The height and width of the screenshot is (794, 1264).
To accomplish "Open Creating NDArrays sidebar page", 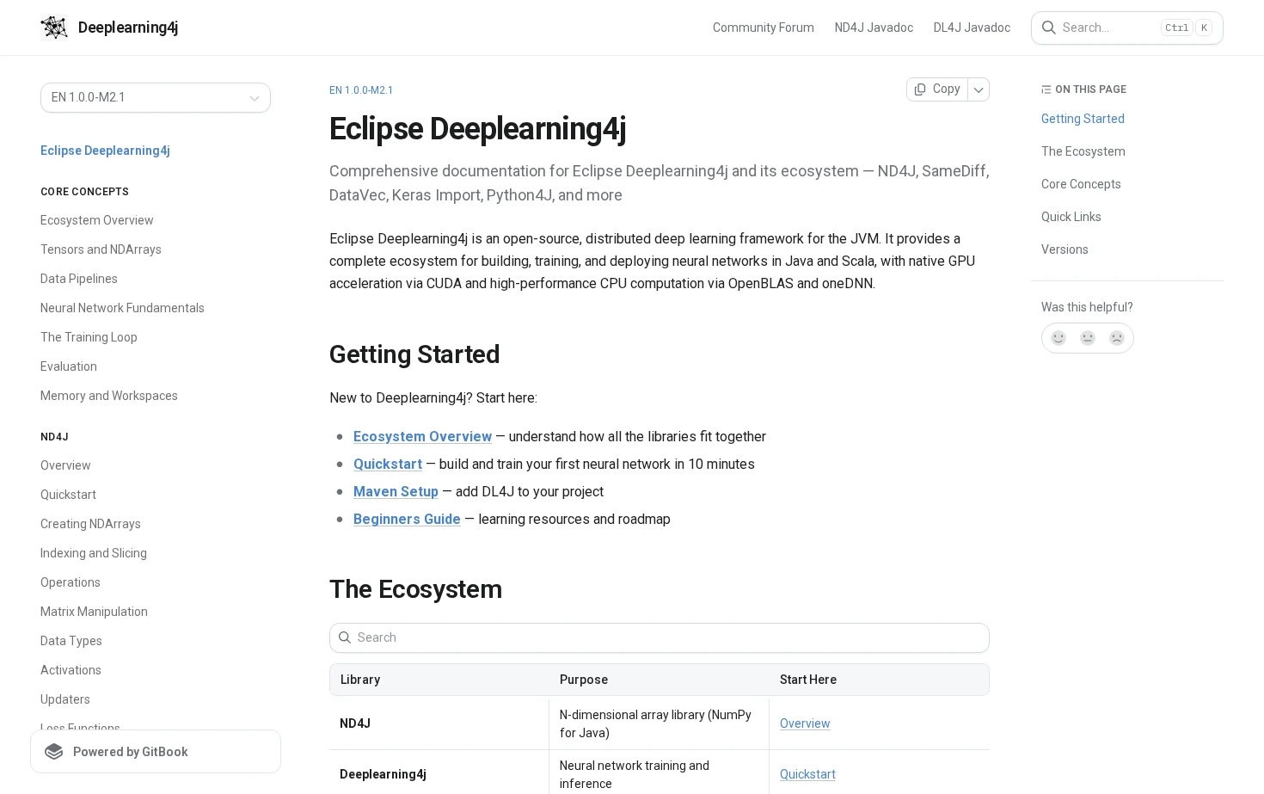I will pos(90,524).
